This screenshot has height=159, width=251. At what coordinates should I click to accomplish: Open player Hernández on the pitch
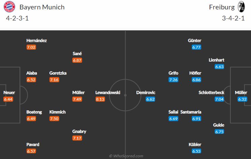(x=36, y=41)
